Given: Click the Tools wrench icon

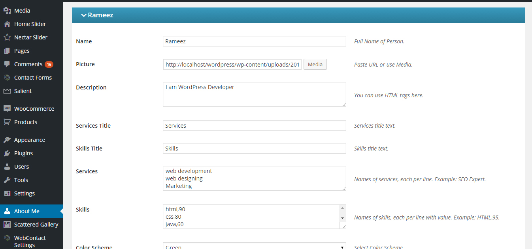Looking at the screenshot, I should point(7,180).
